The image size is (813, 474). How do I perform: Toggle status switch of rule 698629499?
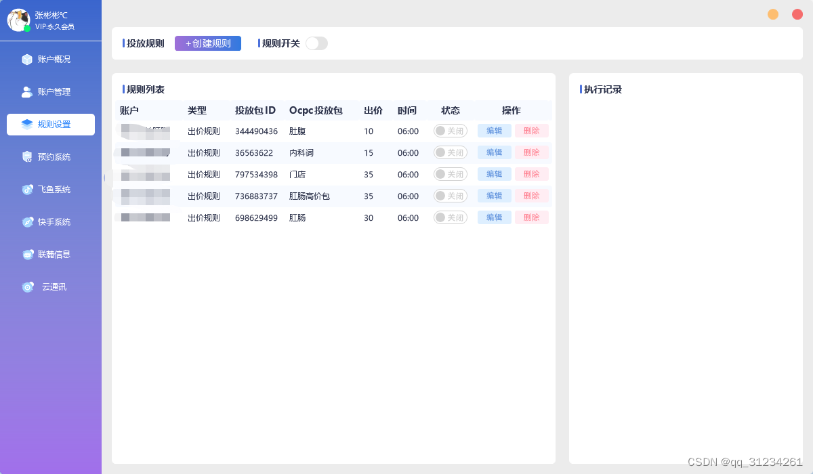(451, 217)
